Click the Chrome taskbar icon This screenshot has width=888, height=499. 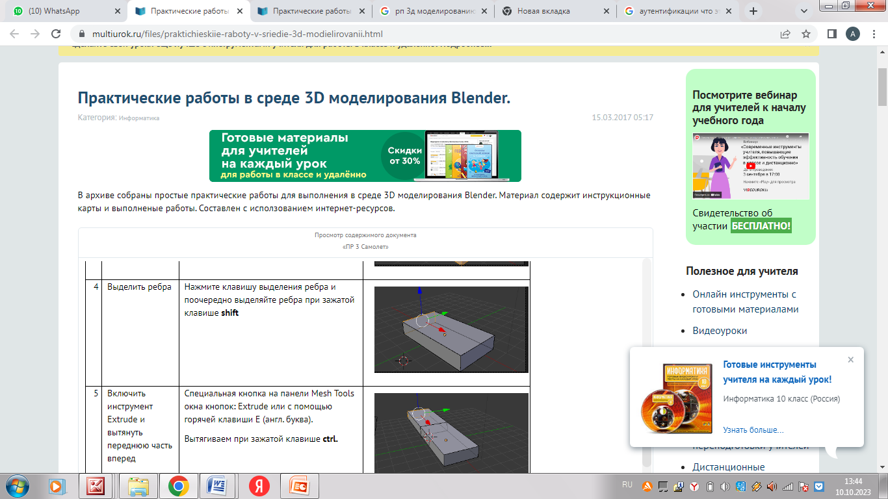(x=178, y=485)
